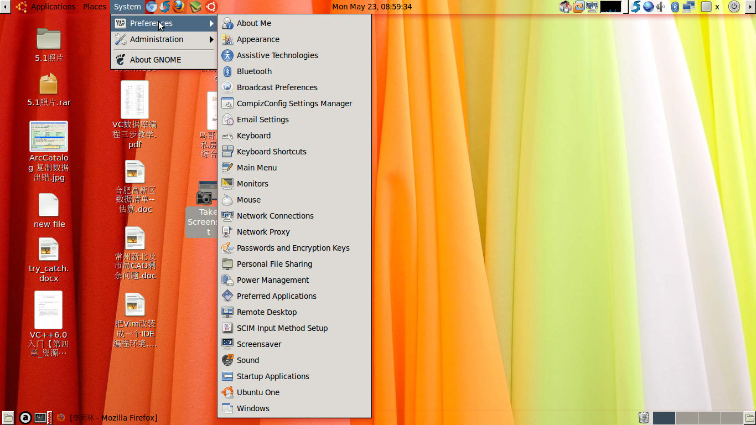
Task: Expand the Administration submenu
Action: [x=164, y=39]
